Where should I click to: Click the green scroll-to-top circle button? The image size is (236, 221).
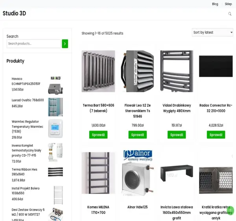coord(230,210)
